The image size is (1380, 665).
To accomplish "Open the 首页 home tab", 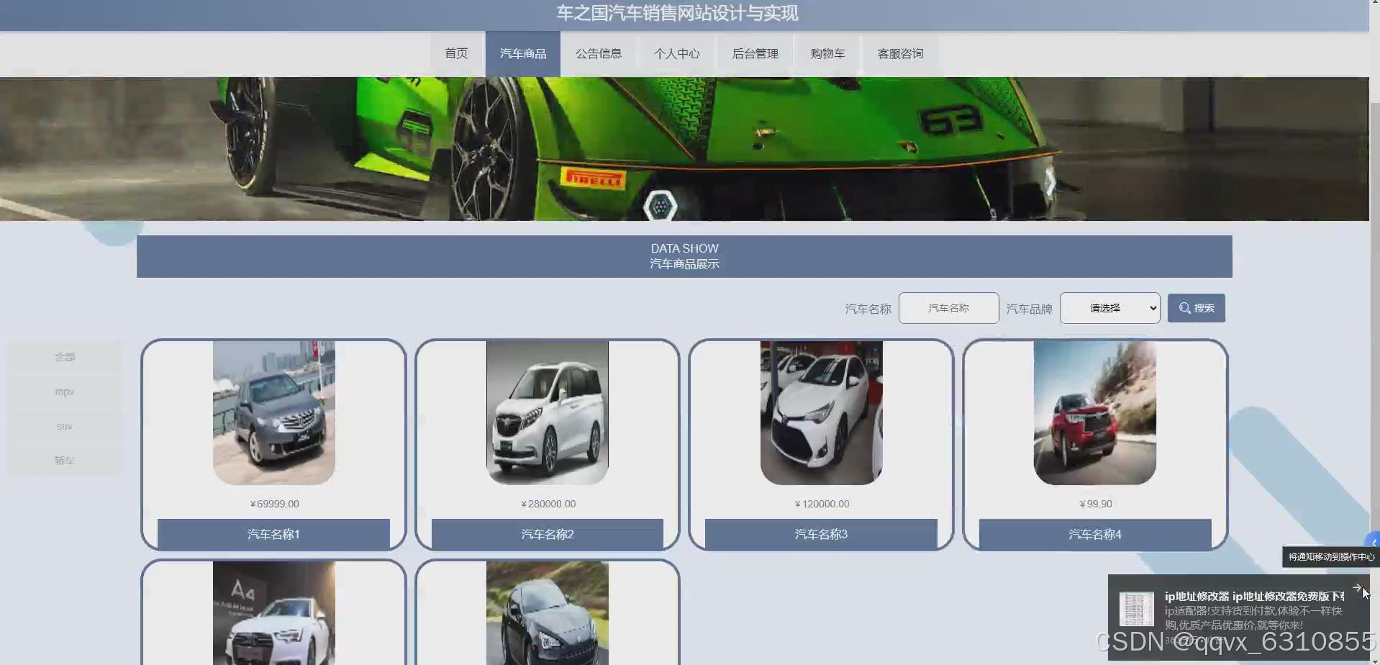I will coord(456,54).
